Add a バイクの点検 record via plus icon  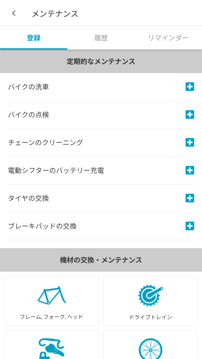190,115
